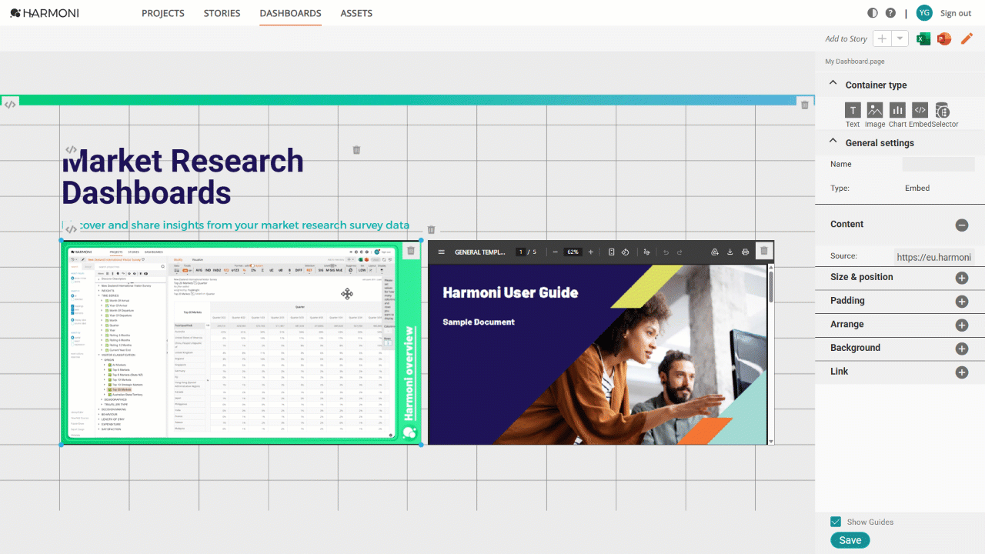The width and height of the screenshot is (985, 554).
Task: Print the PDF document
Action: [745, 252]
